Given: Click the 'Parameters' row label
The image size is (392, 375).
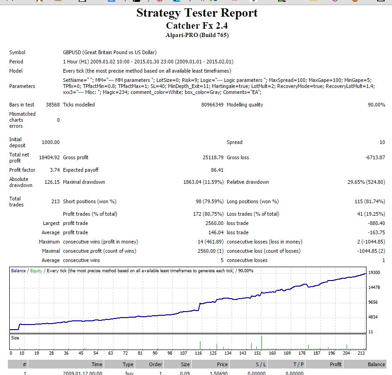Looking at the screenshot, I should [x=22, y=86].
